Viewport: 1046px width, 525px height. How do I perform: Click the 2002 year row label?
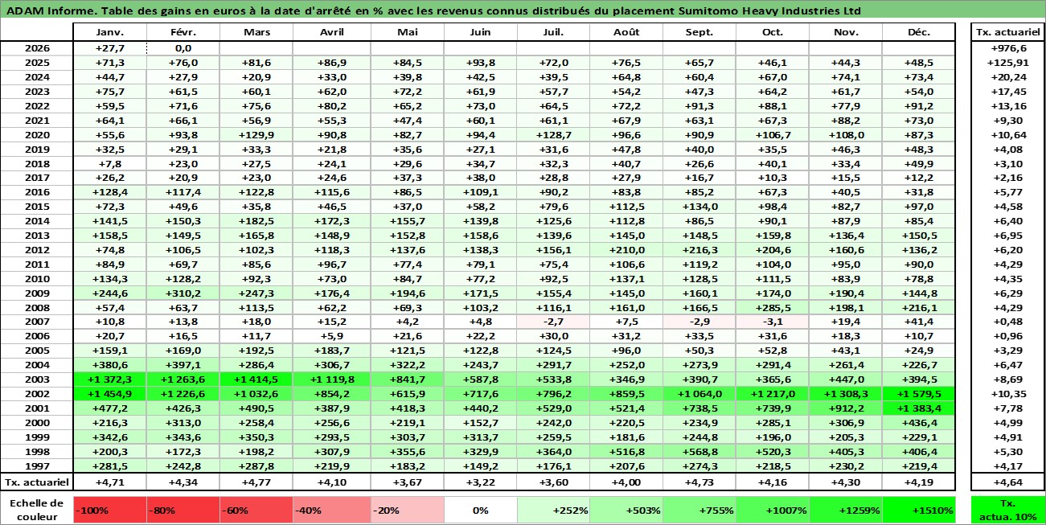(37, 394)
